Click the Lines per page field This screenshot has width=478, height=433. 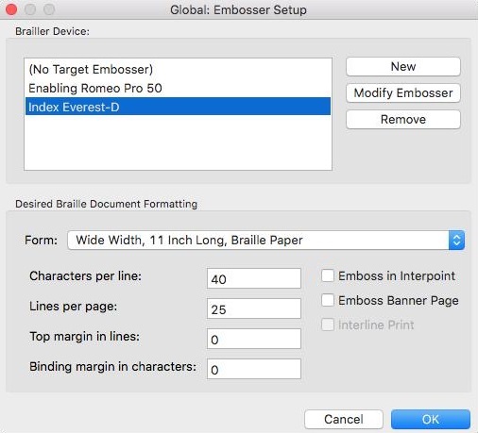click(254, 308)
